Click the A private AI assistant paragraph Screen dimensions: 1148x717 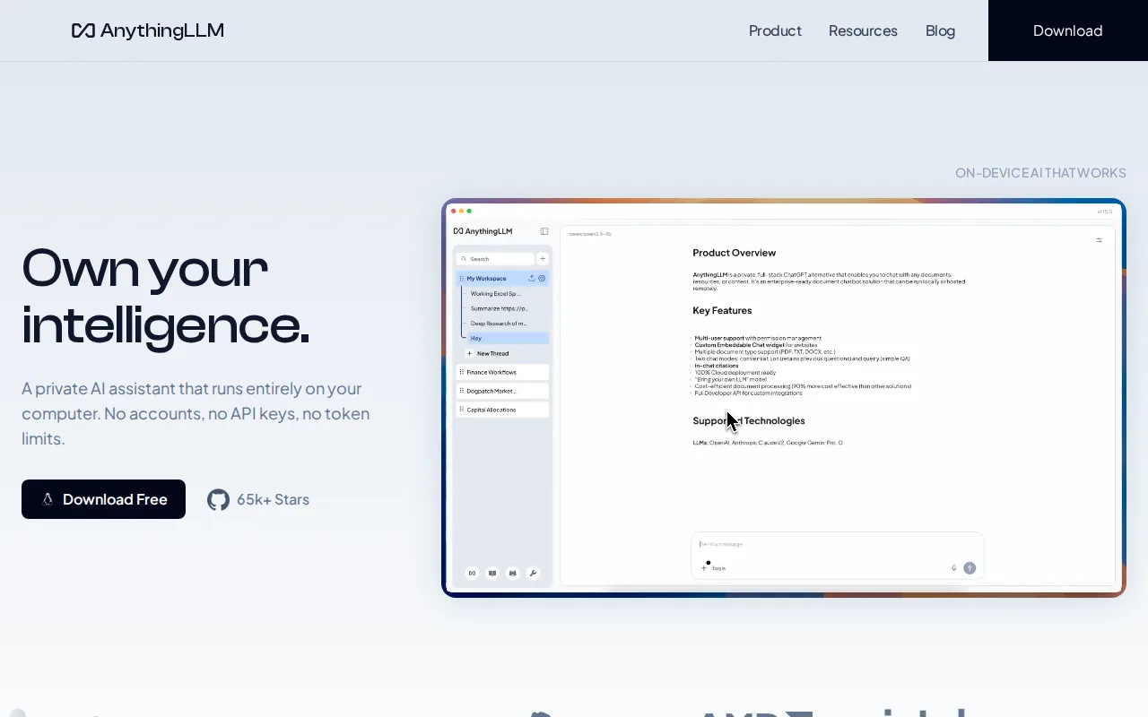pyautogui.click(x=196, y=414)
